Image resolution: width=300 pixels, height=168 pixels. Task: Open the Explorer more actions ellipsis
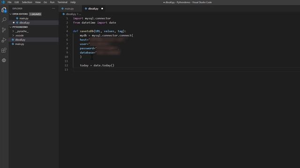pyautogui.click(x=53, y=8)
